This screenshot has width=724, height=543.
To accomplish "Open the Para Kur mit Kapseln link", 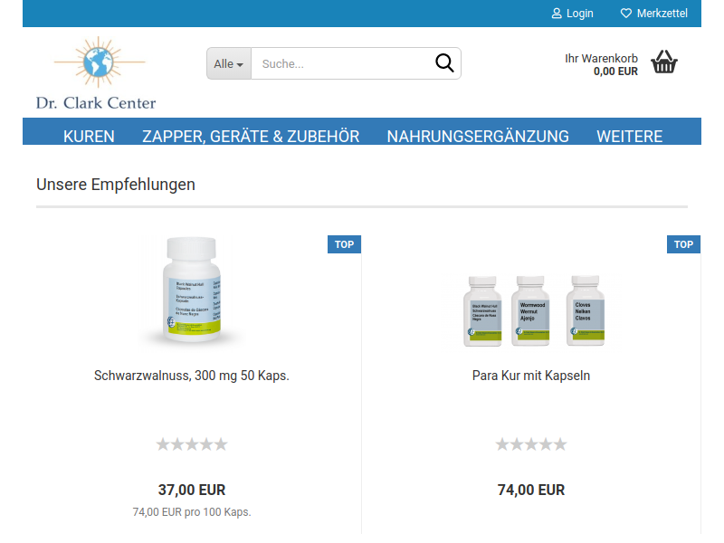I will (x=531, y=376).
